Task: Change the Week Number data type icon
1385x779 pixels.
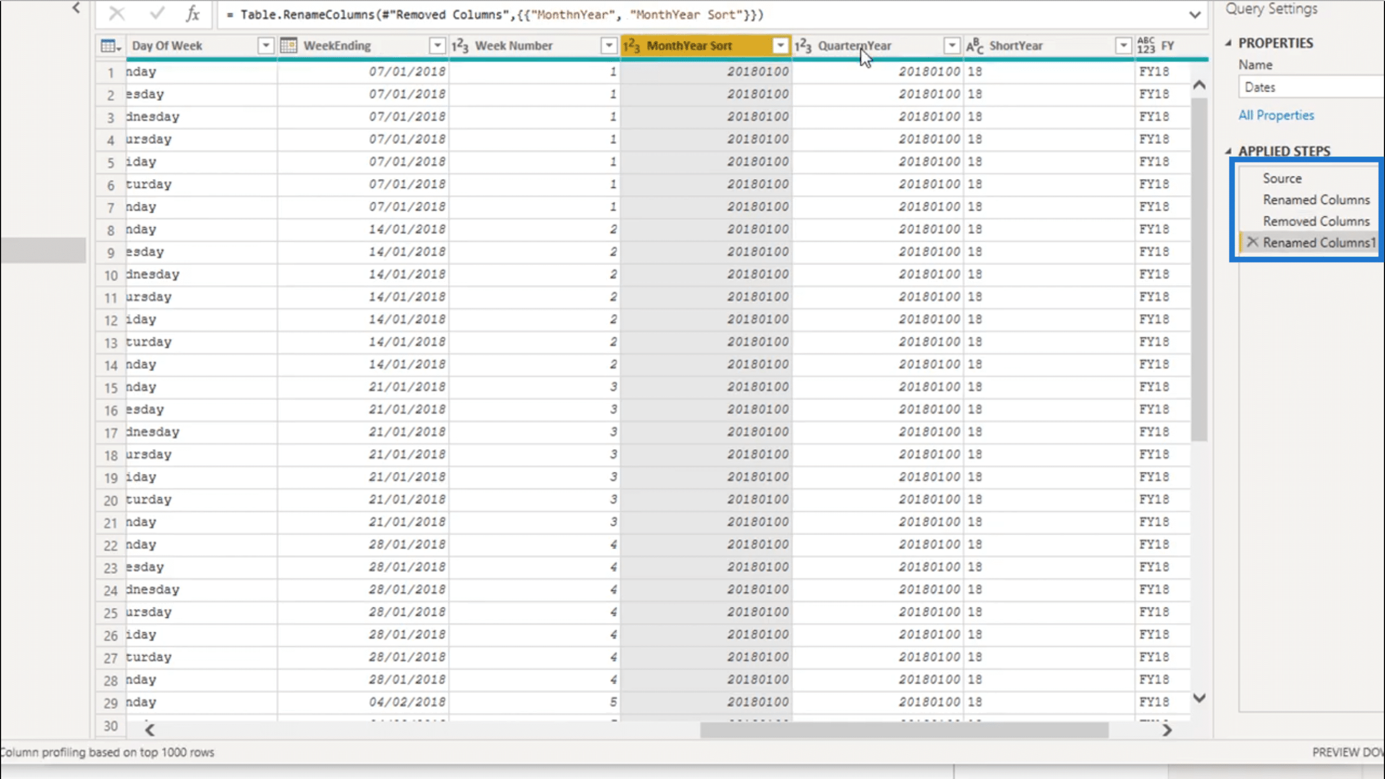Action: tap(460, 46)
